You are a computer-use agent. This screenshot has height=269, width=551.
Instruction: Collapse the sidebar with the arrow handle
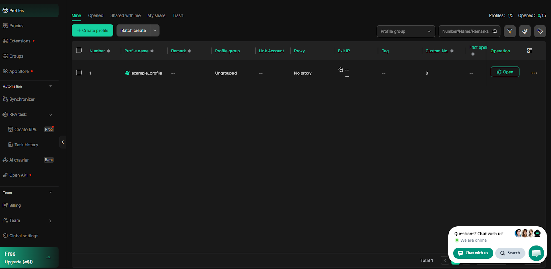point(63,142)
